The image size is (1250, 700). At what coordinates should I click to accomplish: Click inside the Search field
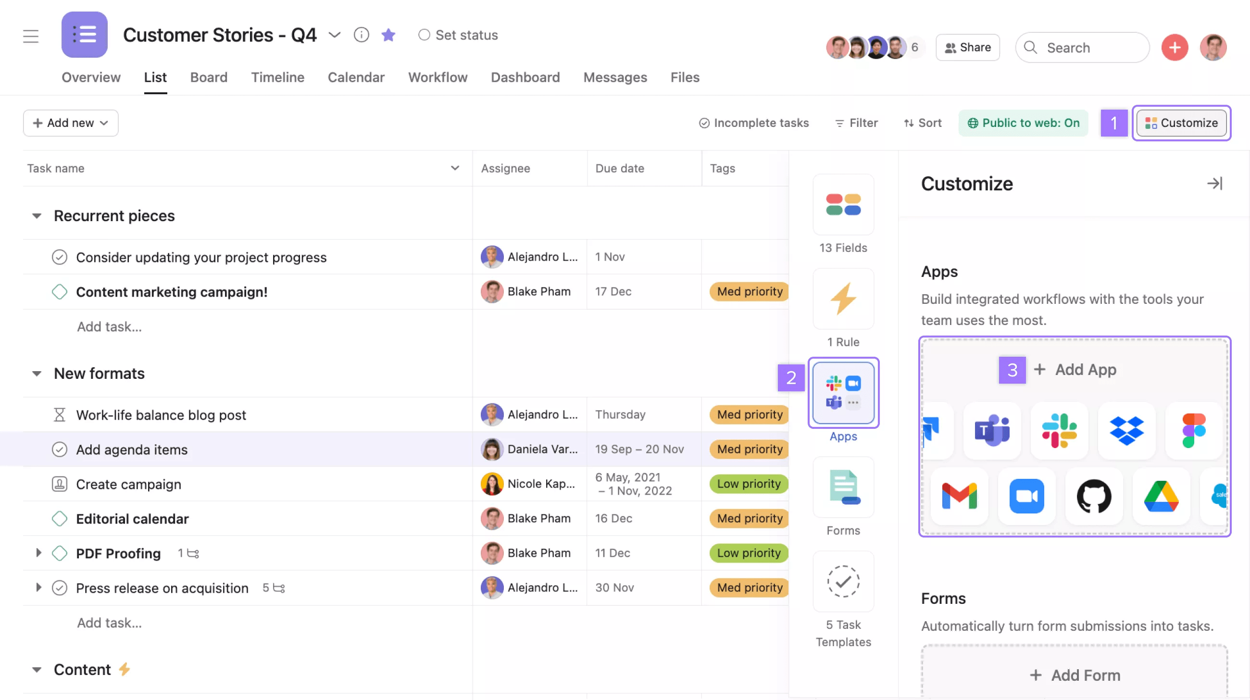coord(1081,47)
